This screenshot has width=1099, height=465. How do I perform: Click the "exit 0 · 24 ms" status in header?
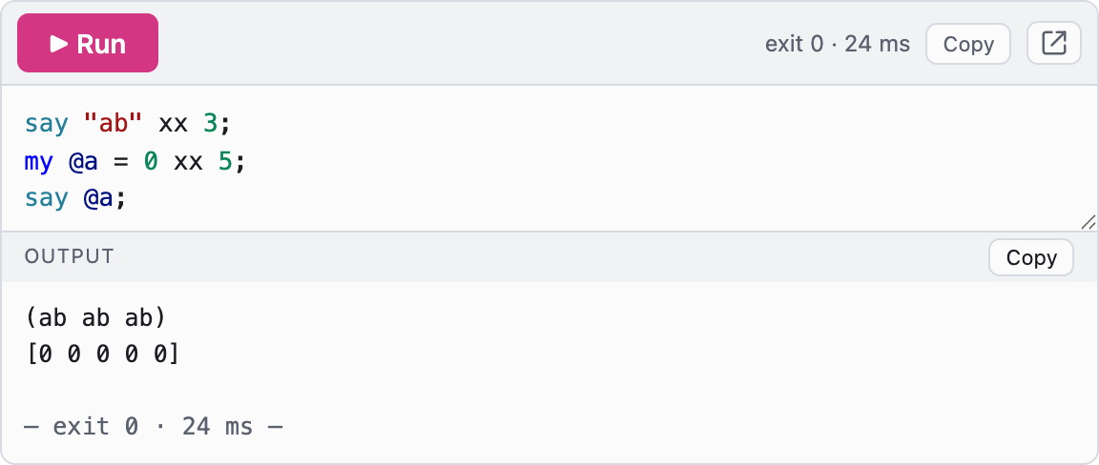click(x=838, y=44)
